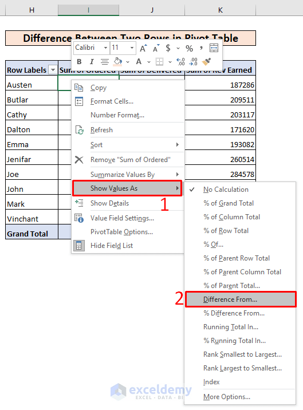Choose % Running Total In...
Screen dimensions: 303x410
coord(240,341)
